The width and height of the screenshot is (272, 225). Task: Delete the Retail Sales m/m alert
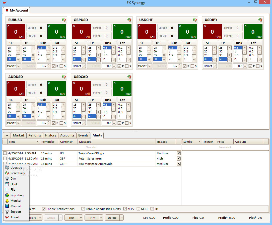178,159
